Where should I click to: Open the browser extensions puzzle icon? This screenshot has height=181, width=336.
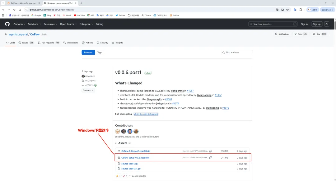[301, 10]
